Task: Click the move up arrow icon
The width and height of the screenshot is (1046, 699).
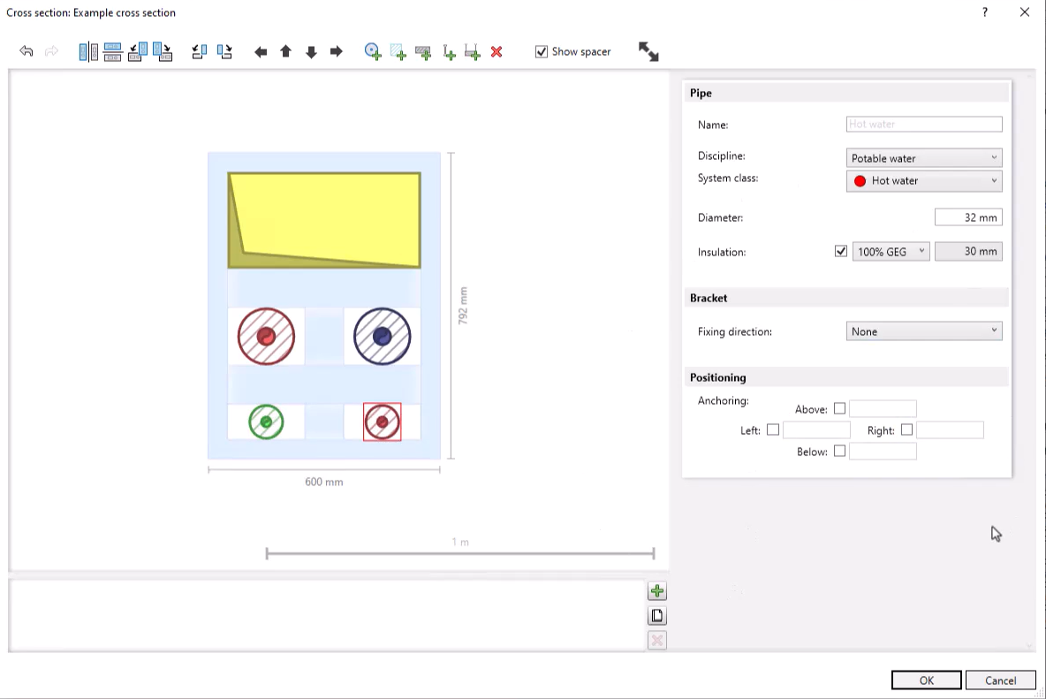Action: coord(285,52)
